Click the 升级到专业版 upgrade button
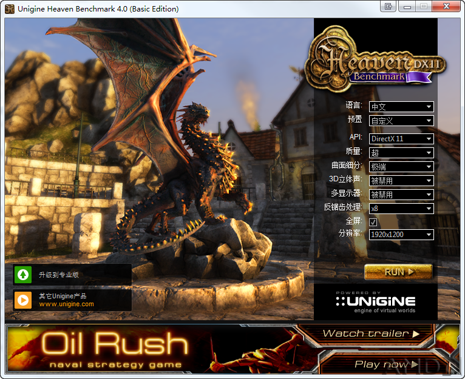The width and height of the screenshot is (465, 379). point(72,275)
